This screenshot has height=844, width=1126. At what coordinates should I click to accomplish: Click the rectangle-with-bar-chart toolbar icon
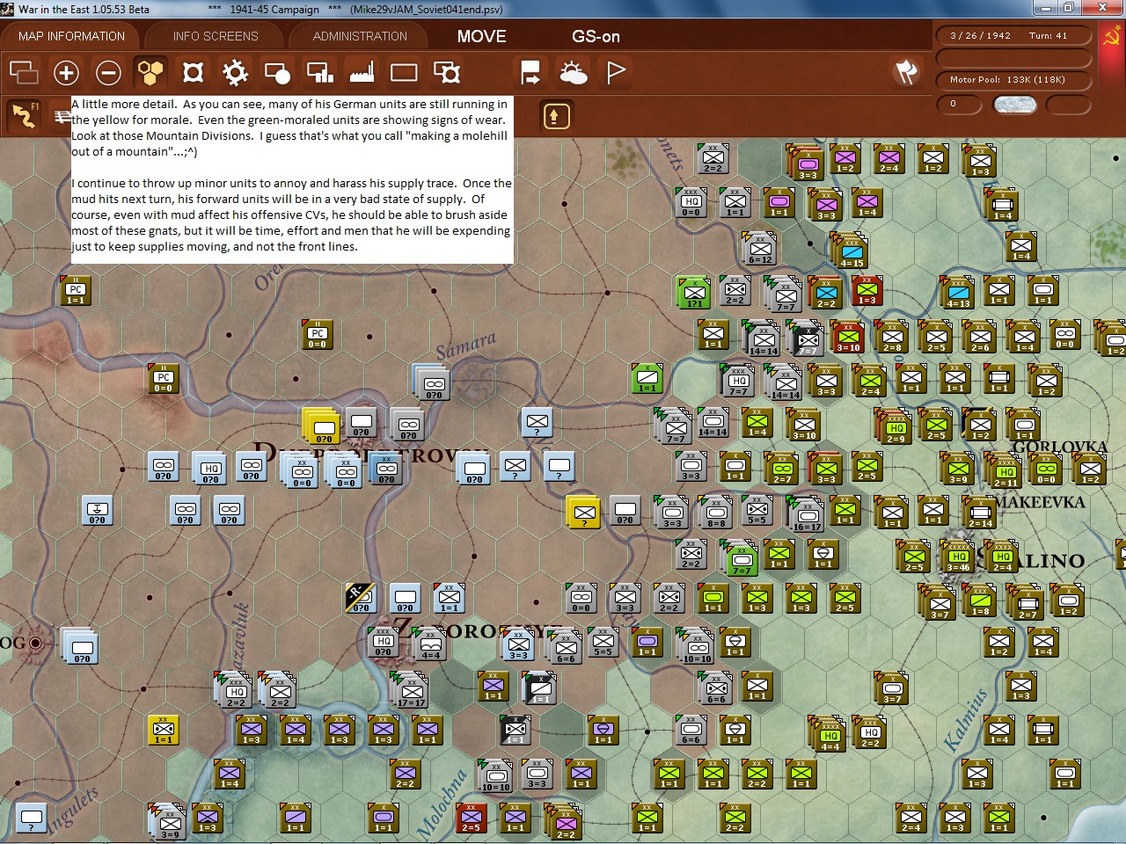pyautogui.click(x=319, y=72)
